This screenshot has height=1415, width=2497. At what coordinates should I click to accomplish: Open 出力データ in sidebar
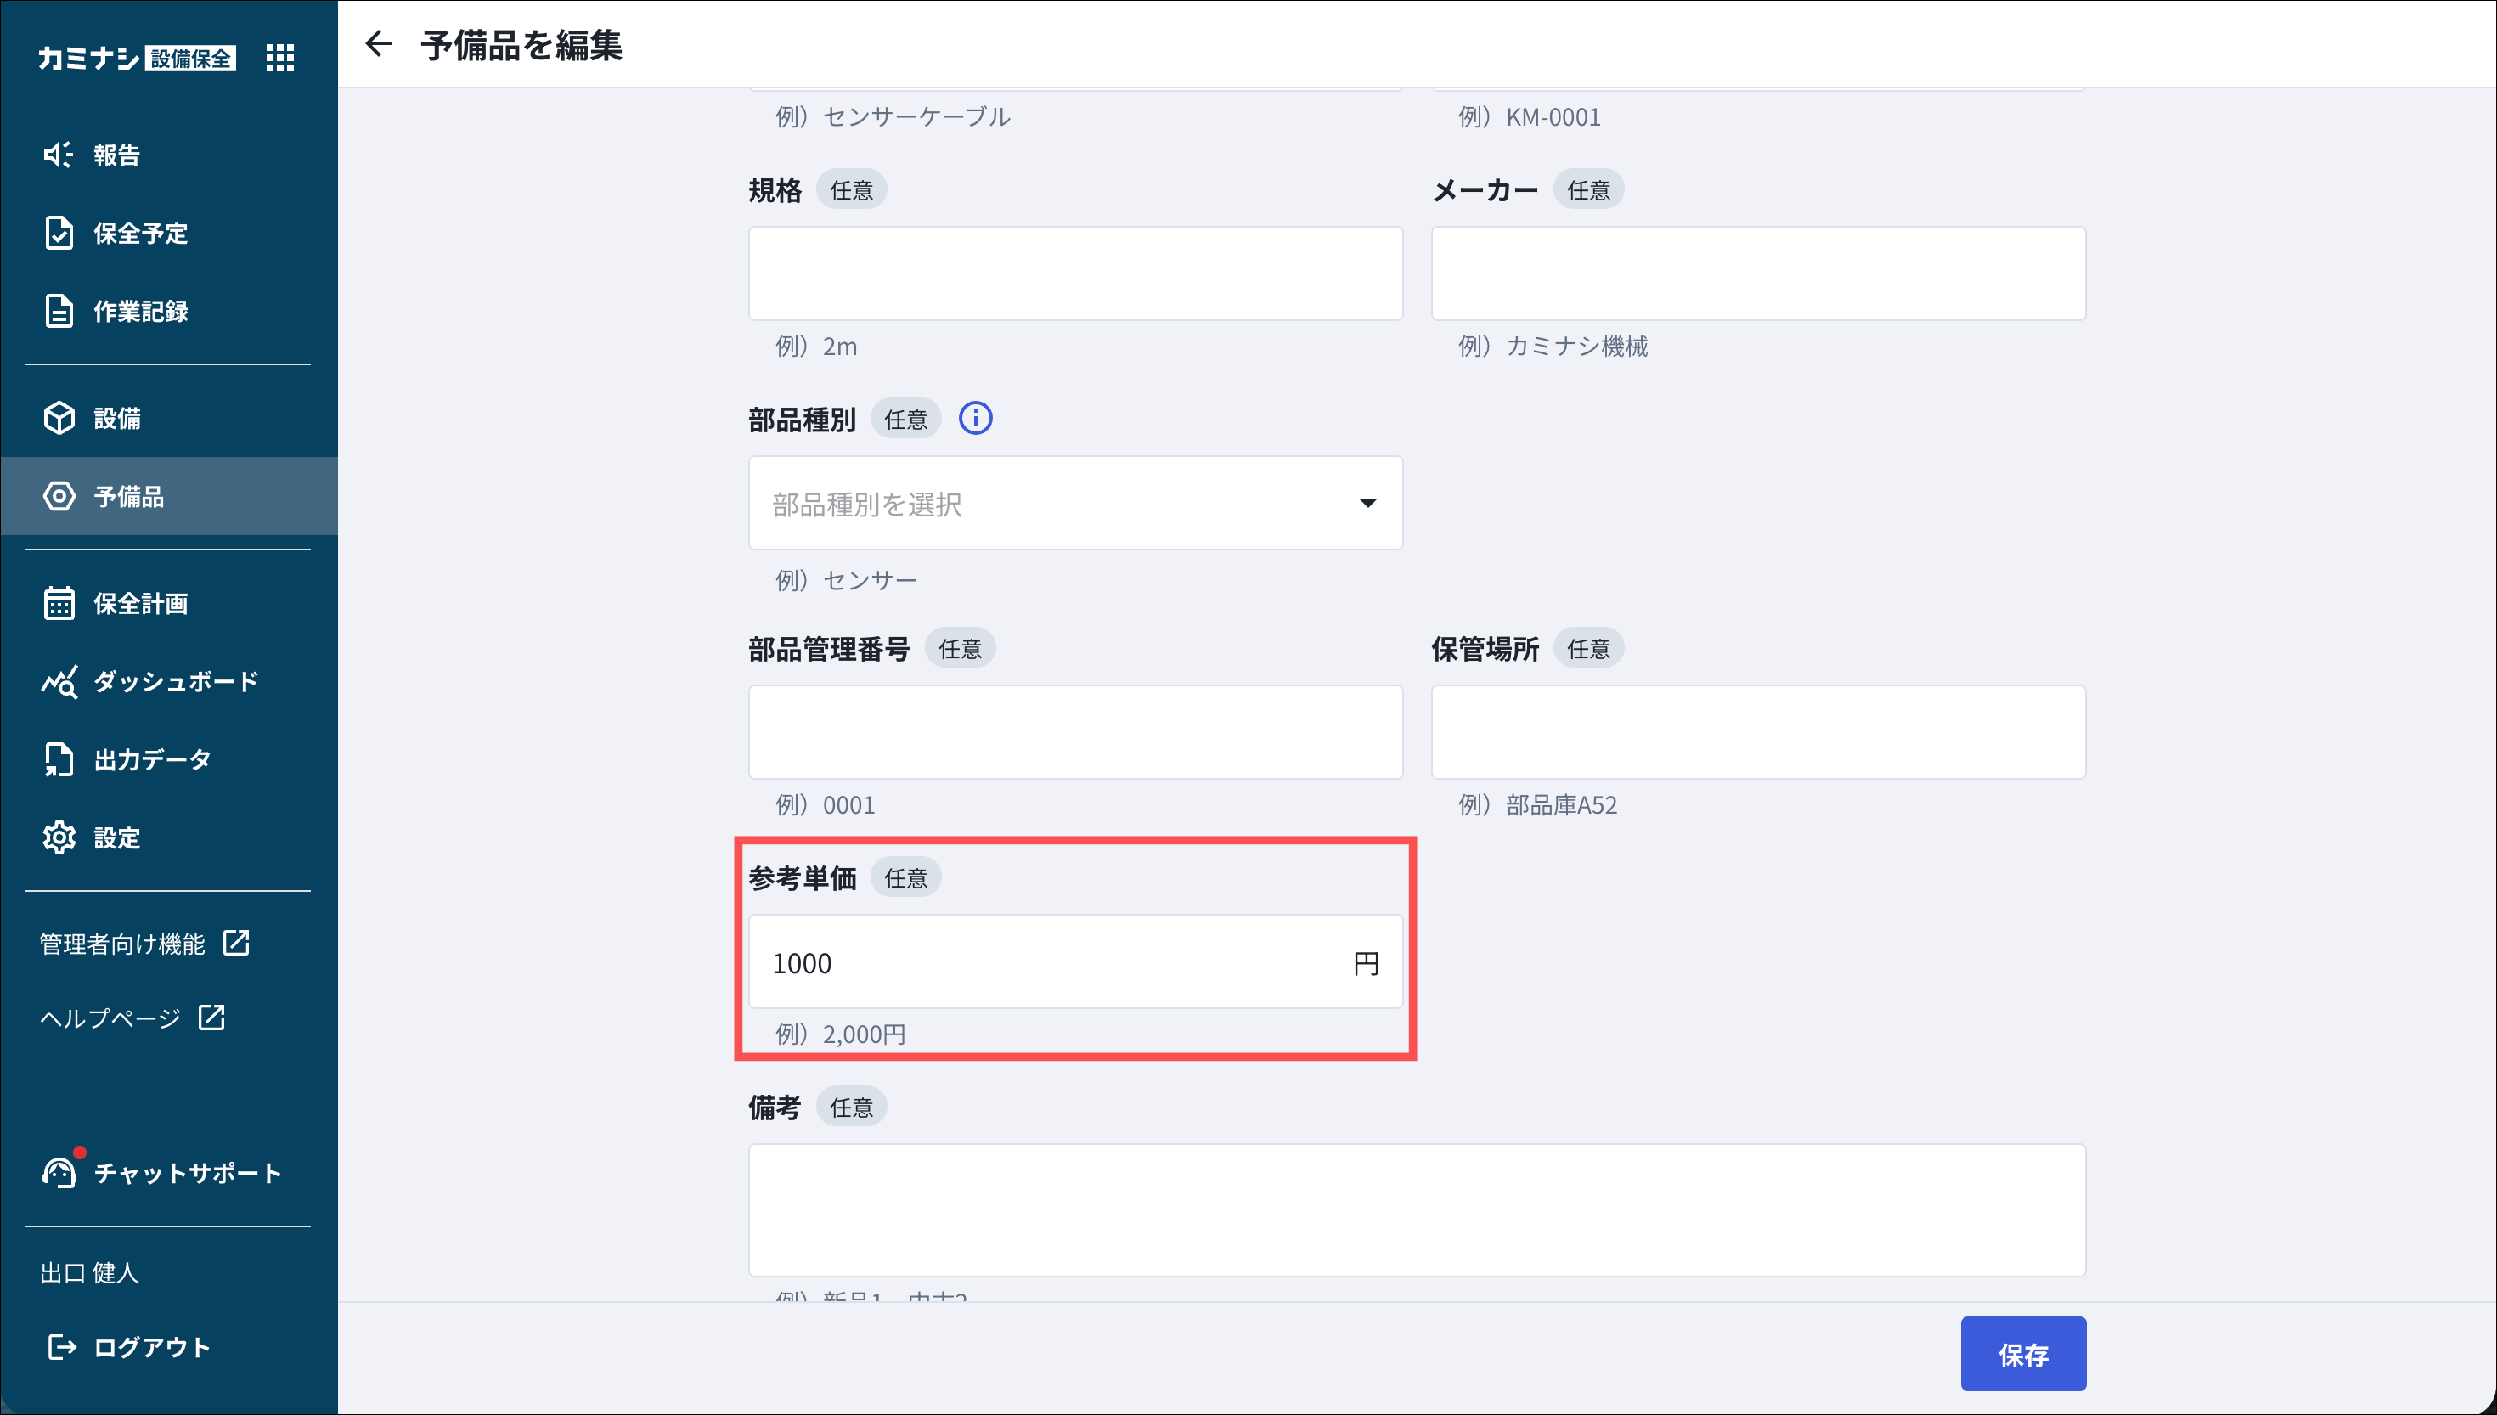point(153,760)
